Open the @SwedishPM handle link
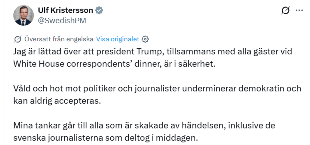This screenshot has height=145, width=310. click(62, 21)
